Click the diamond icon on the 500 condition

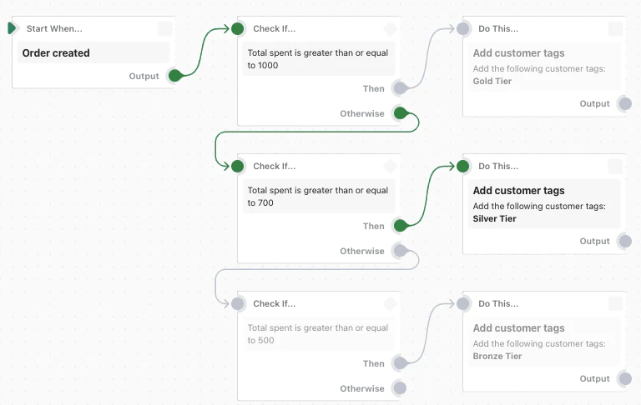(x=390, y=304)
